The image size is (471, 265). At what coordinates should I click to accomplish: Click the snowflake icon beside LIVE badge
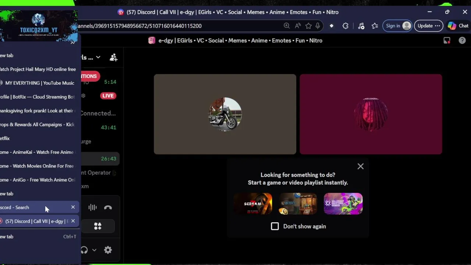[x=83, y=96]
